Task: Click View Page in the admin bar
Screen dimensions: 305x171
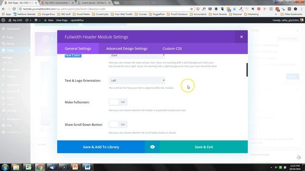Action: pos(61,20)
